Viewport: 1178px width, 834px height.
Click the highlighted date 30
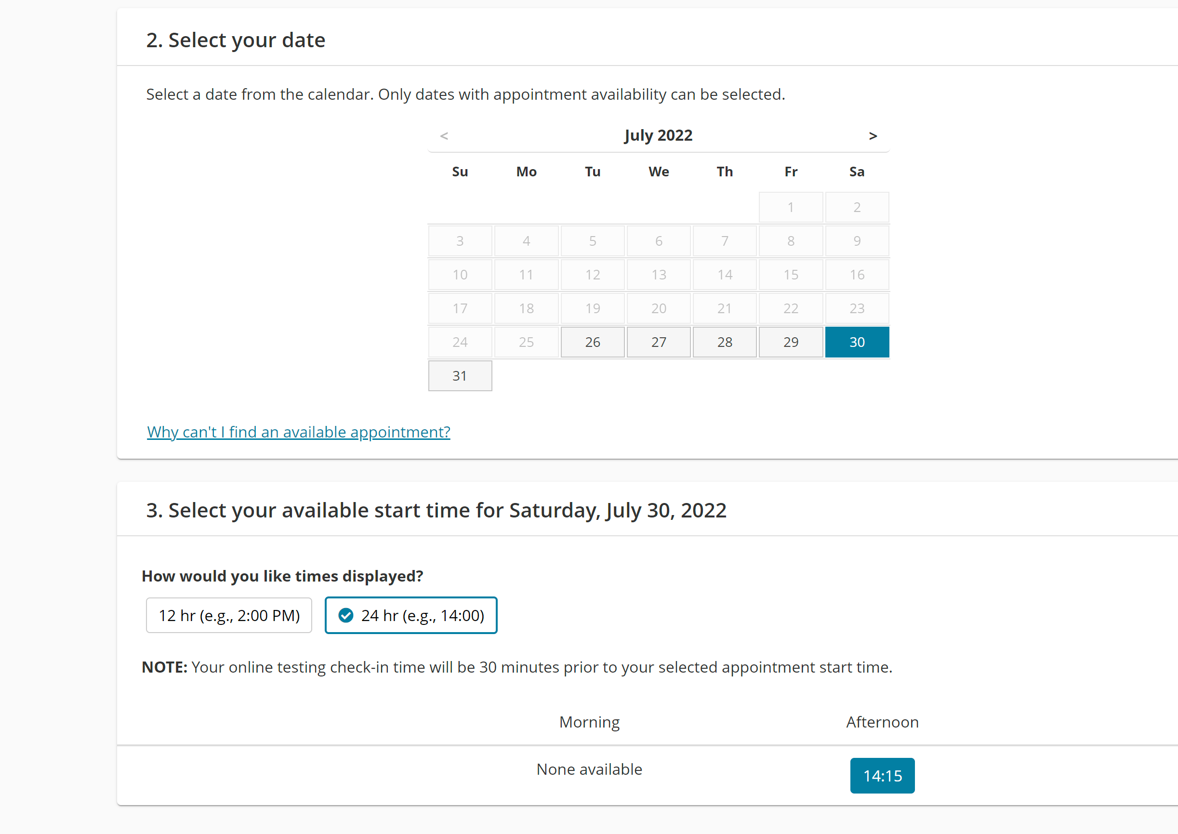point(857,342)
